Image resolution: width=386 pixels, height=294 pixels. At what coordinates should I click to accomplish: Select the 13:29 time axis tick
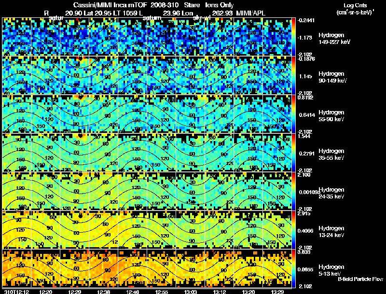tap(277, 292)
